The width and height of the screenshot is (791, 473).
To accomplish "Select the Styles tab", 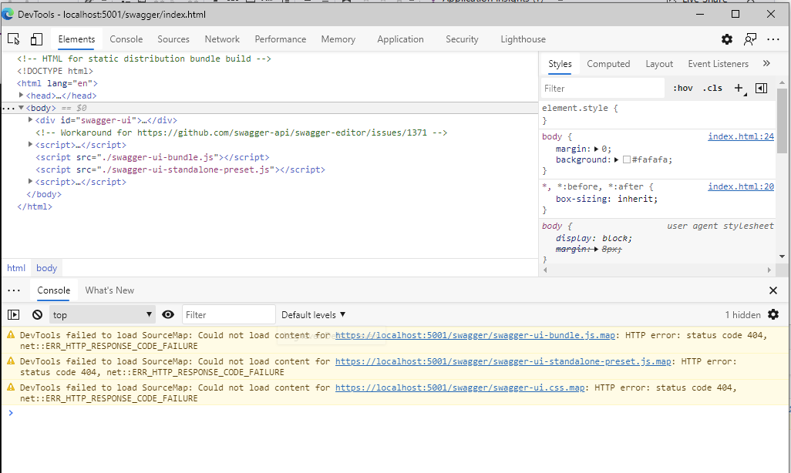I will click(x=560, y=64).
